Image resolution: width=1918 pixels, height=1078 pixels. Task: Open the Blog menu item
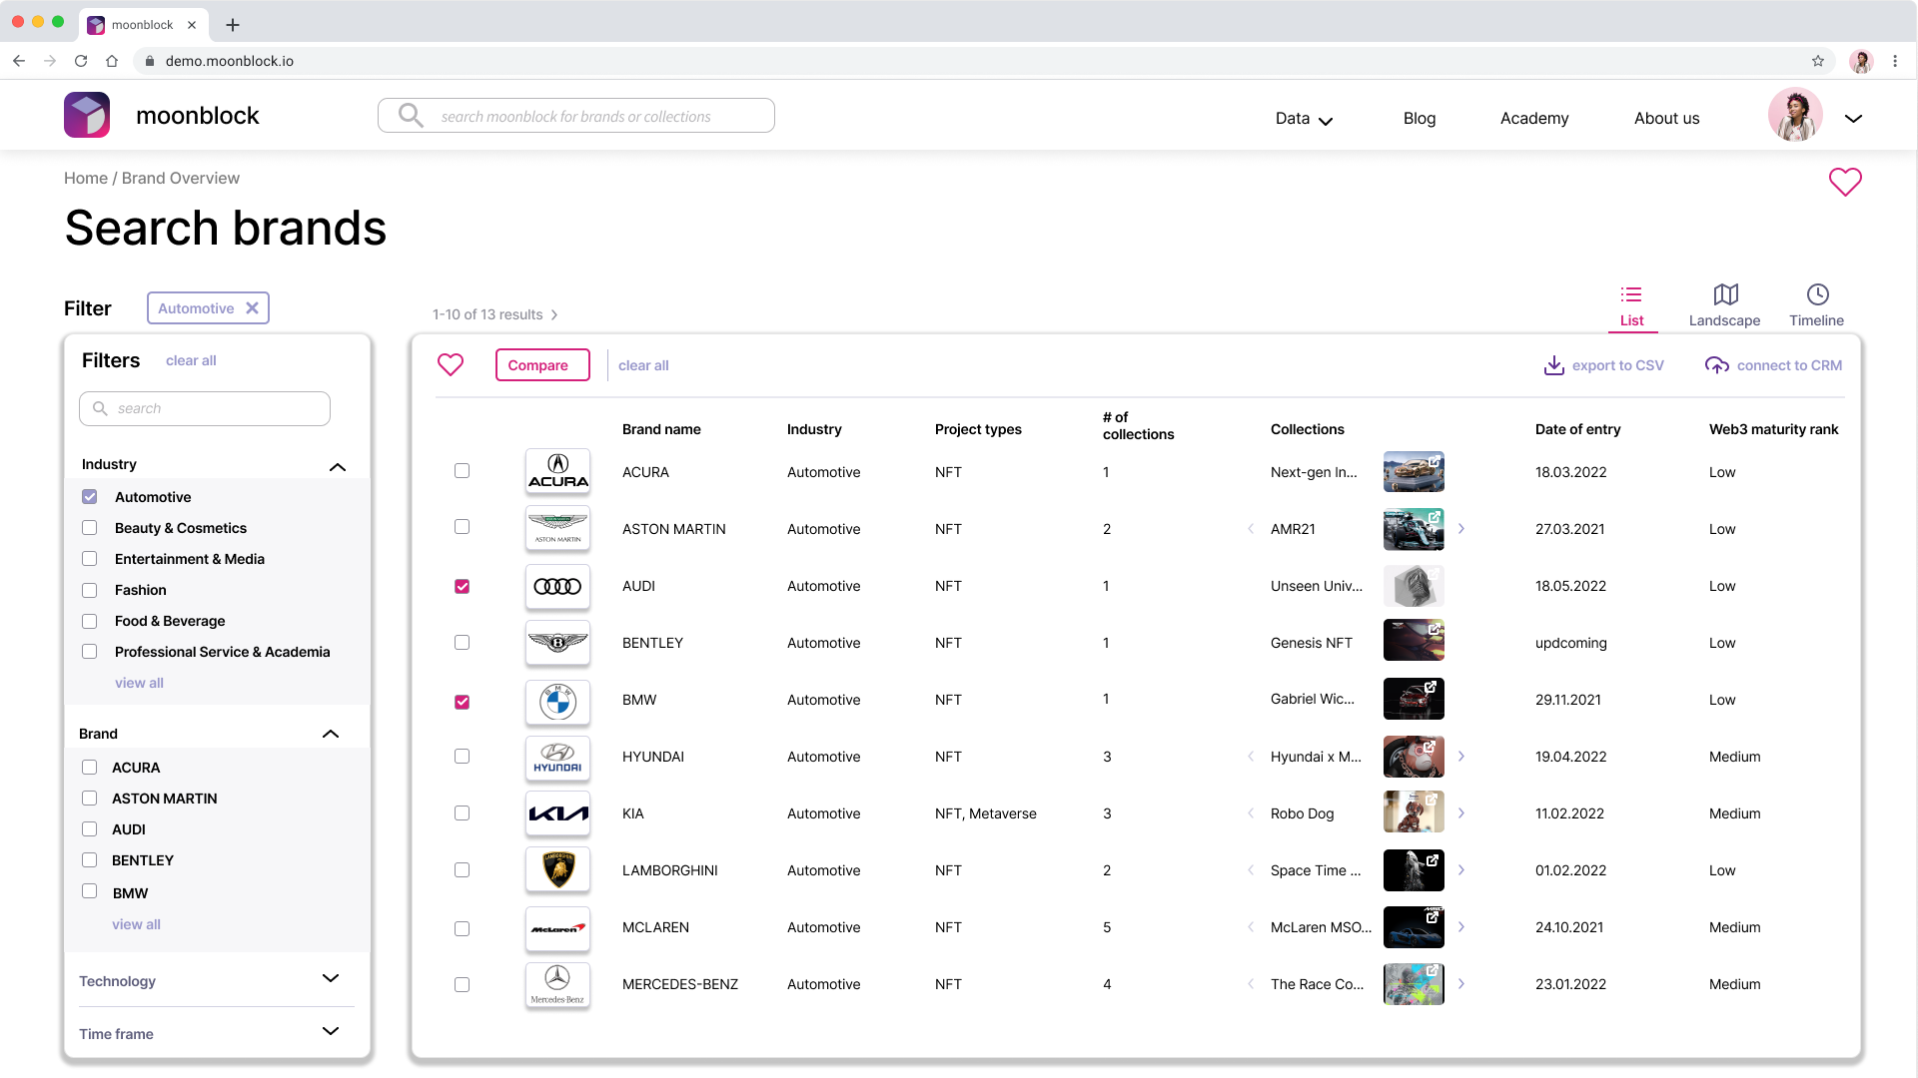pyautogui.click(x=1419, y=118)
